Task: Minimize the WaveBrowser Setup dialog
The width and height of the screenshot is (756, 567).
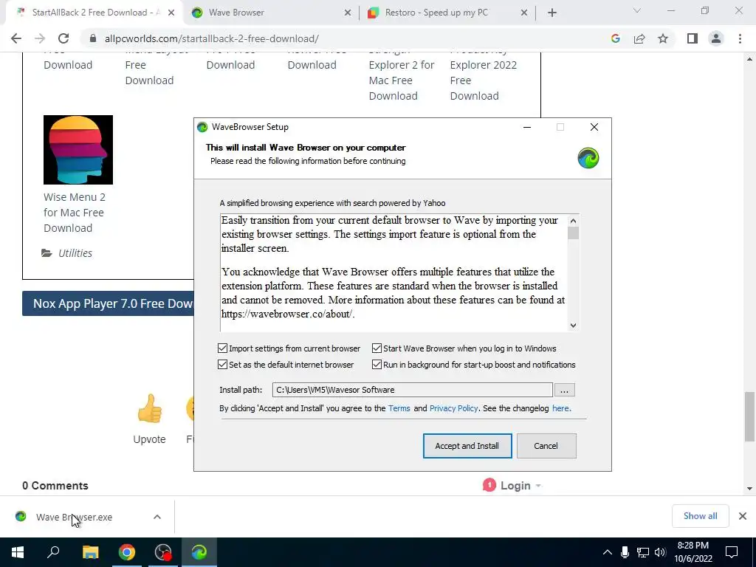Action: click(x=527, y=127)
